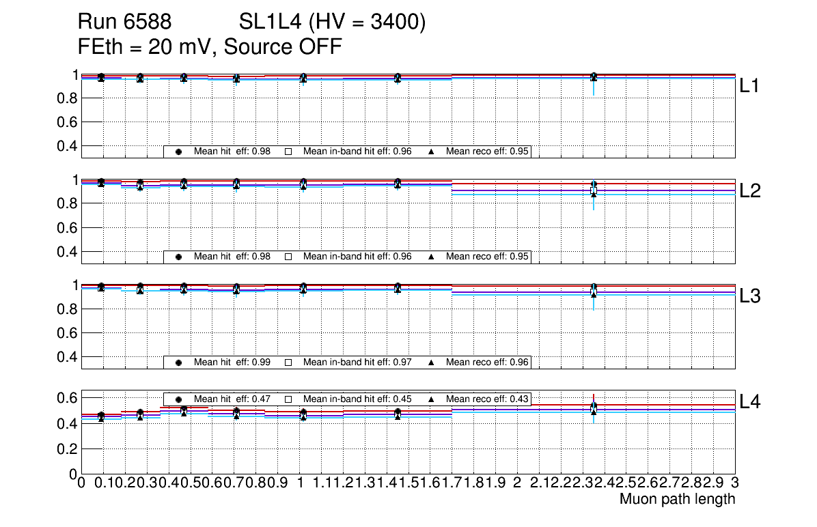Click the L3 panel label
The height and width of the screenshot is (527, 817).
coord(750,296)
